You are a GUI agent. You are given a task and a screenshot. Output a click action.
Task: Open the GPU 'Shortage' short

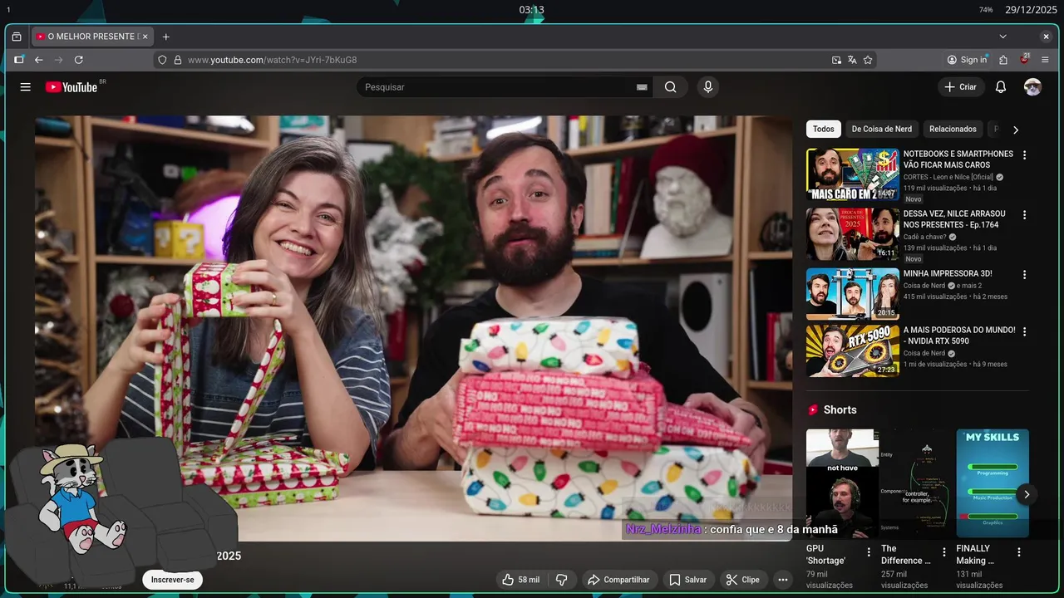coord(842,483)
